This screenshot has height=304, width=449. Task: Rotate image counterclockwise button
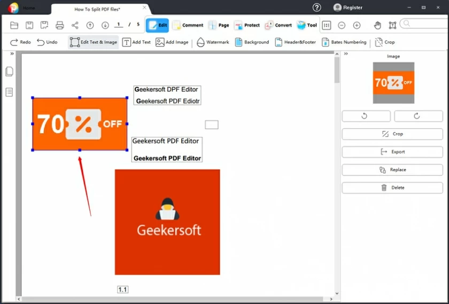pyautogui.click(x=366, y=116)
